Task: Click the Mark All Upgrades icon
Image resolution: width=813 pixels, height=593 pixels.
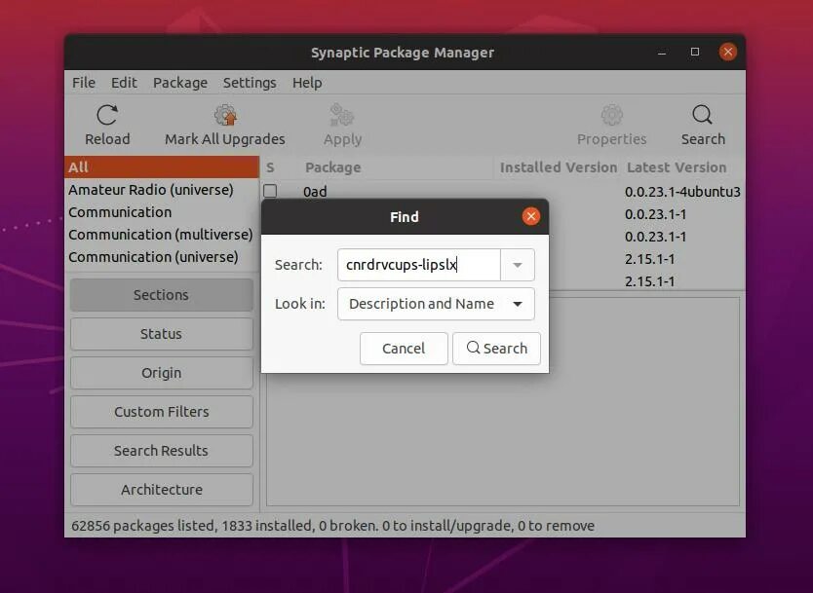Action: pos(225,115)
